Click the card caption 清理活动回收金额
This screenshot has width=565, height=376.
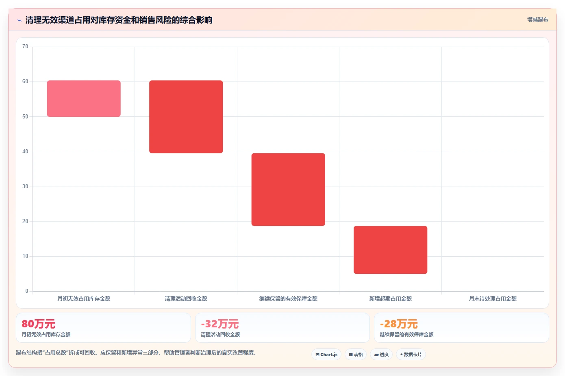click(x=220, y=335)
